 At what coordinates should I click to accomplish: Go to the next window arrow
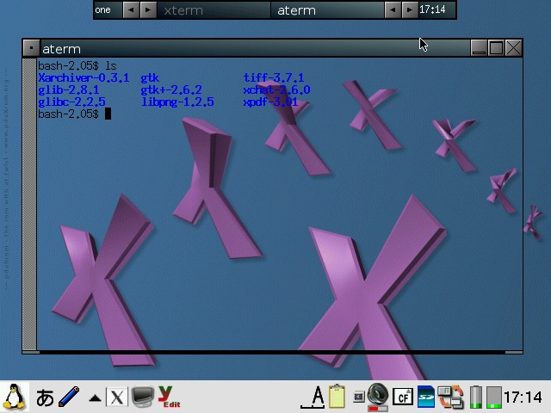click(409, 10)
